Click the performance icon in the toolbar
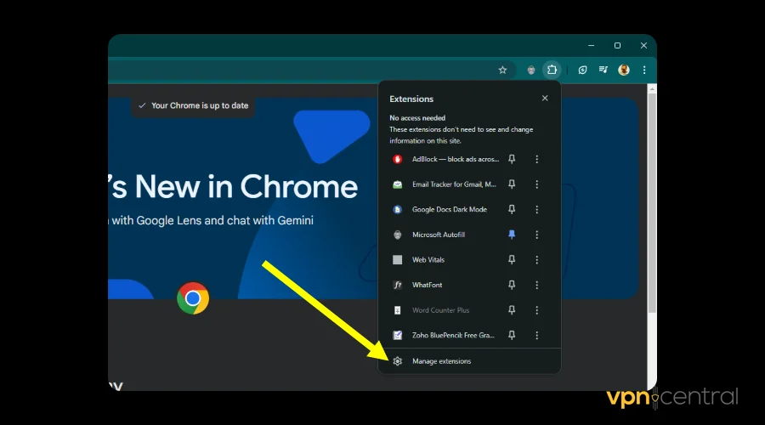Image resolution: width=765 pixels, height=425 pixels. tap(582, 70)
